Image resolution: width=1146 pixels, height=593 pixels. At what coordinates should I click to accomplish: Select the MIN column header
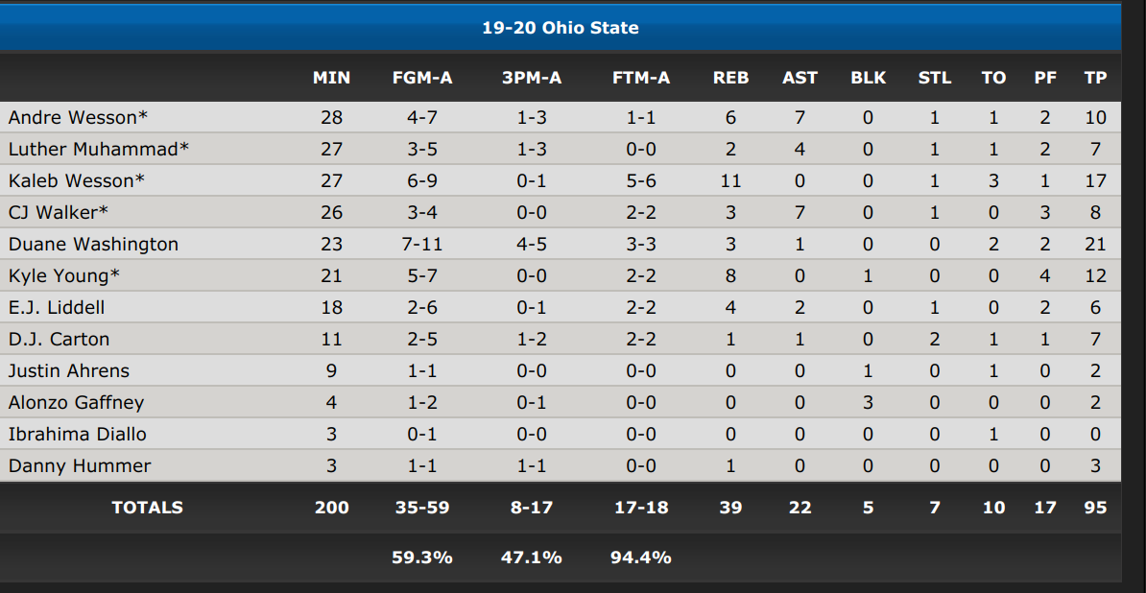[x=331, y=78]
